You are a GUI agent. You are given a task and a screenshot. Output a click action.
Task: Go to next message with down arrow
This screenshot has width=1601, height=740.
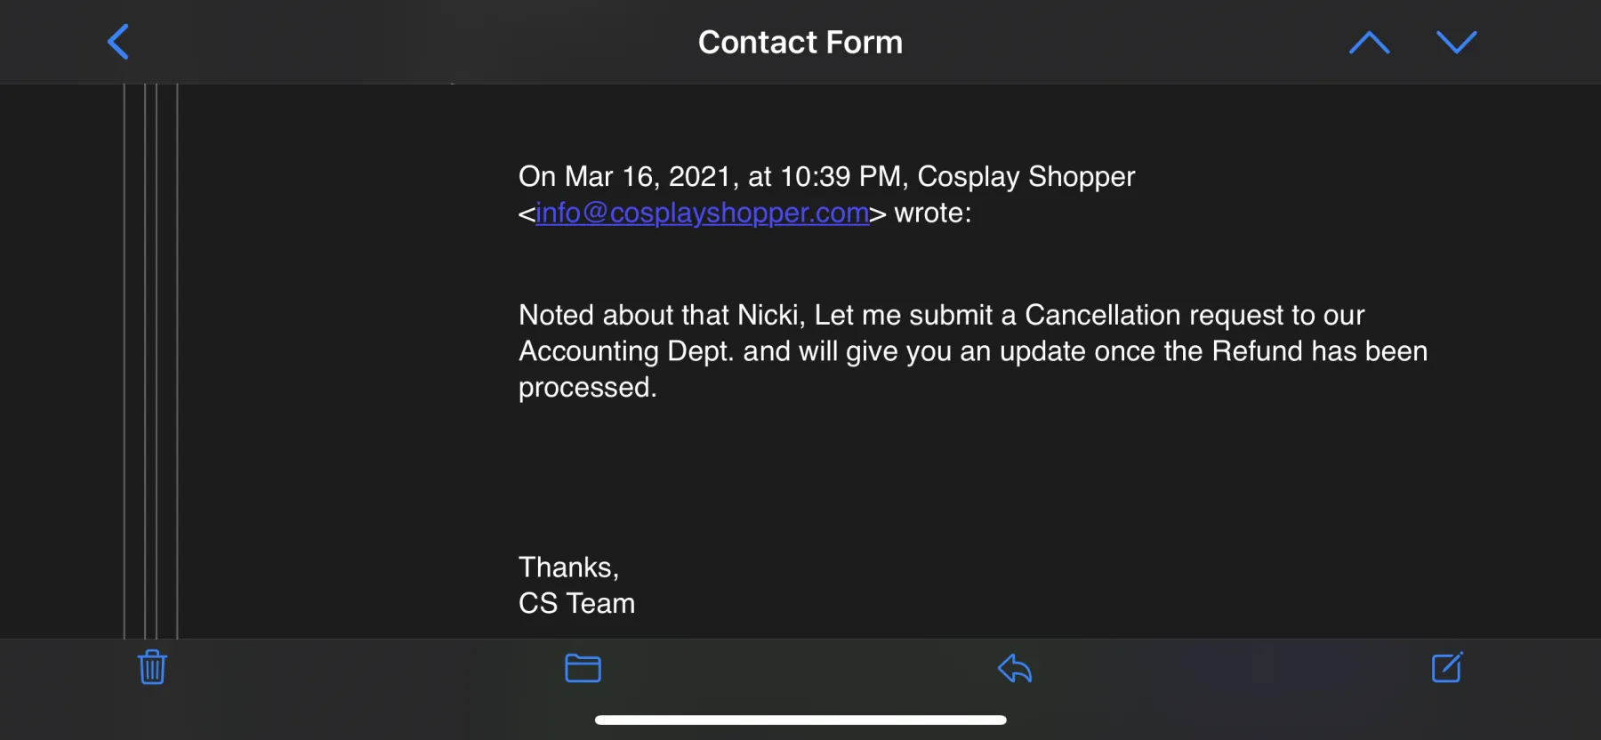pyautogui.click(x=1456, y=42)
